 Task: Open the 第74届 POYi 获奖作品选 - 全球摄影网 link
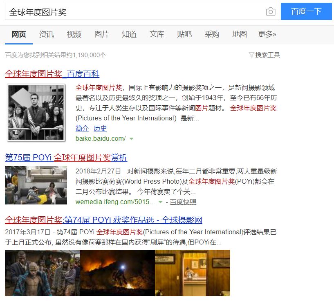133,220
